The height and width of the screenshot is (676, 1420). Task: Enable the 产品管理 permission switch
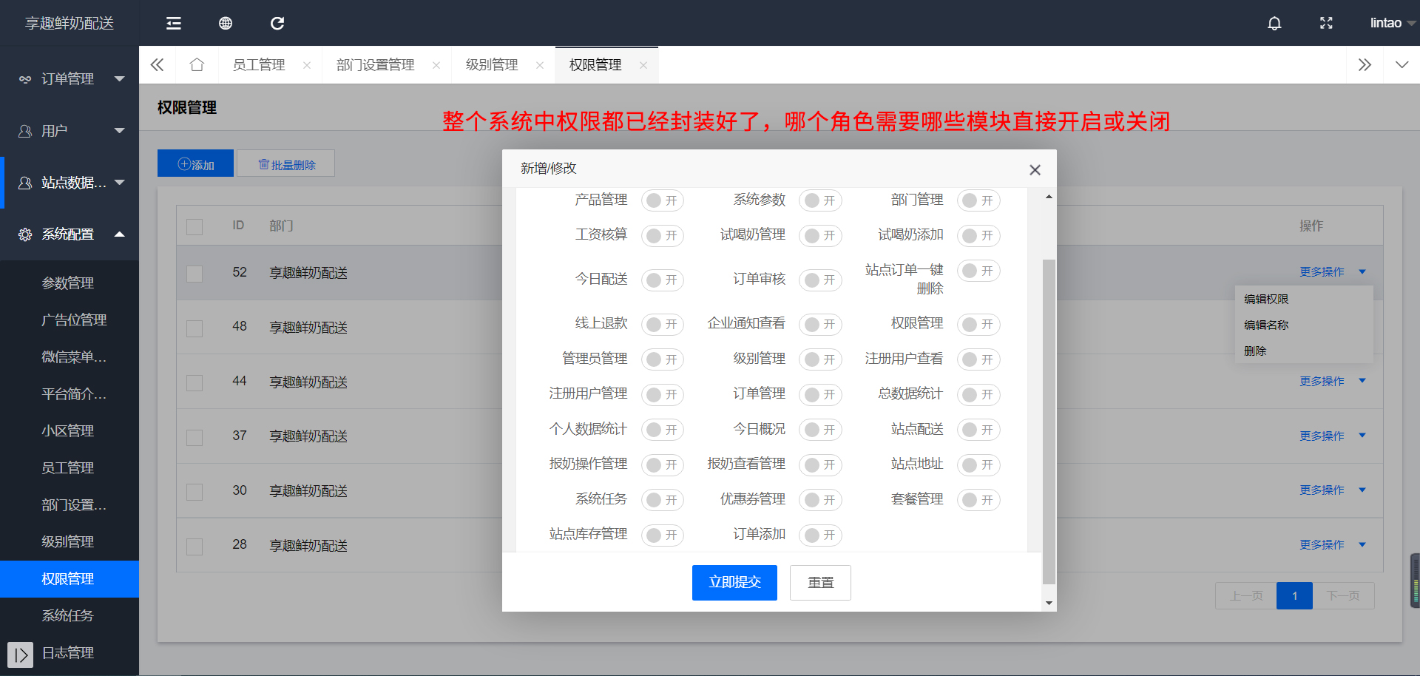663,200
